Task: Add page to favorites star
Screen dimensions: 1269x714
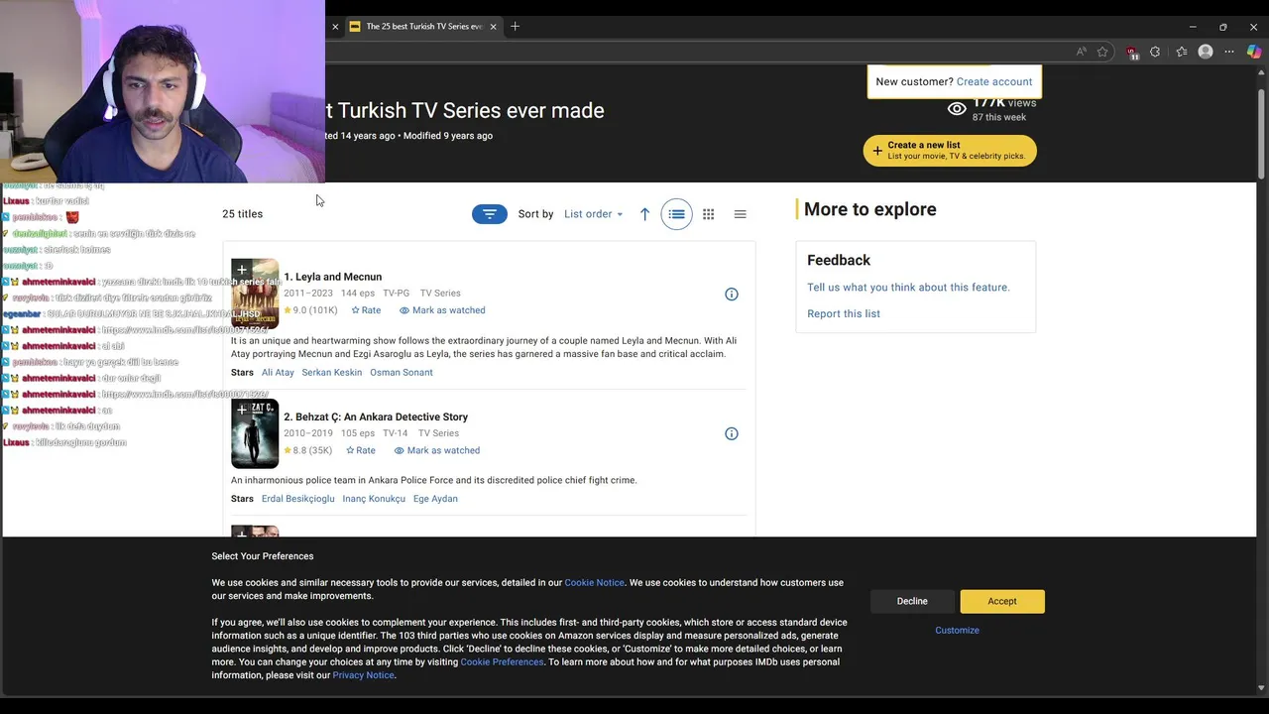Action: [1102, 52]
